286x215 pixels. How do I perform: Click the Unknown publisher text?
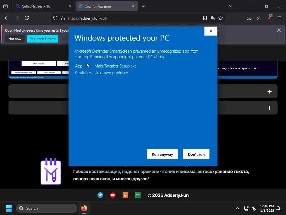[111, 73]
